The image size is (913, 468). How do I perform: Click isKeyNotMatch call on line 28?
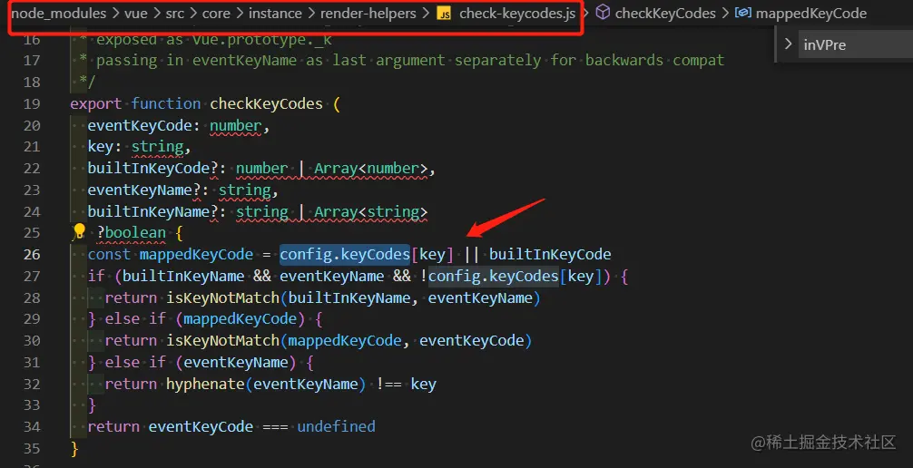point(223,298)
